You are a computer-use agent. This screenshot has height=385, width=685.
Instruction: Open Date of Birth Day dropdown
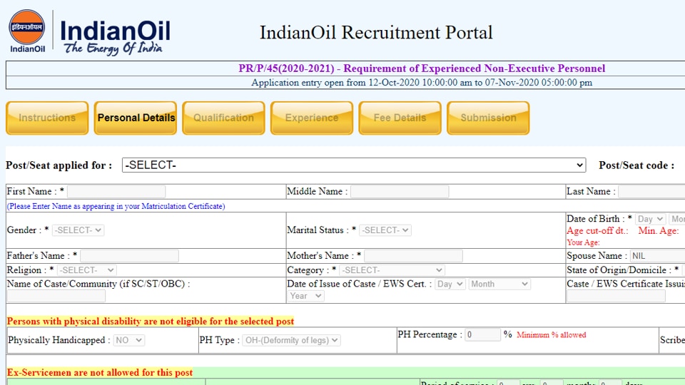650,219
